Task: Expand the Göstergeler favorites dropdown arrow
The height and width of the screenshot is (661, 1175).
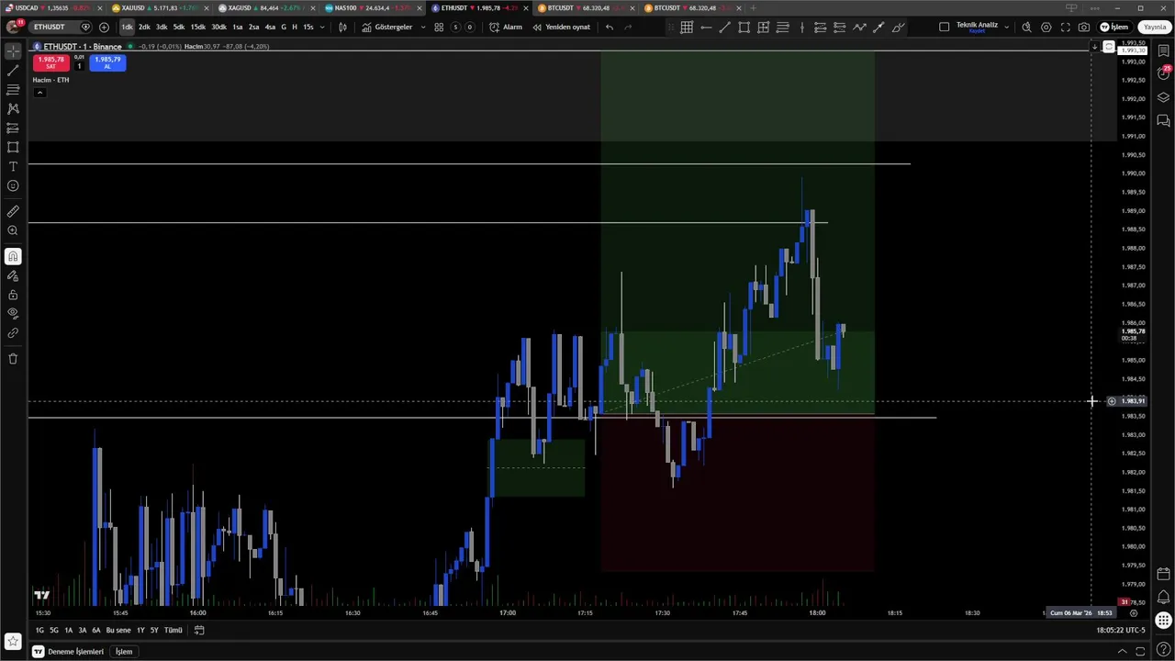Action: [423, 27]
